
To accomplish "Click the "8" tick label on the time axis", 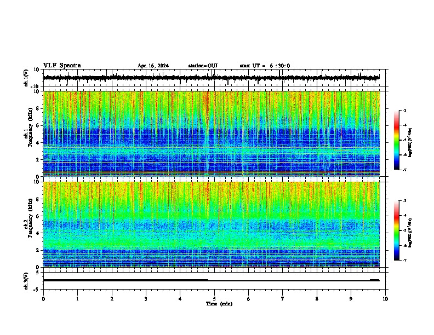I will (x=317, y=299).
